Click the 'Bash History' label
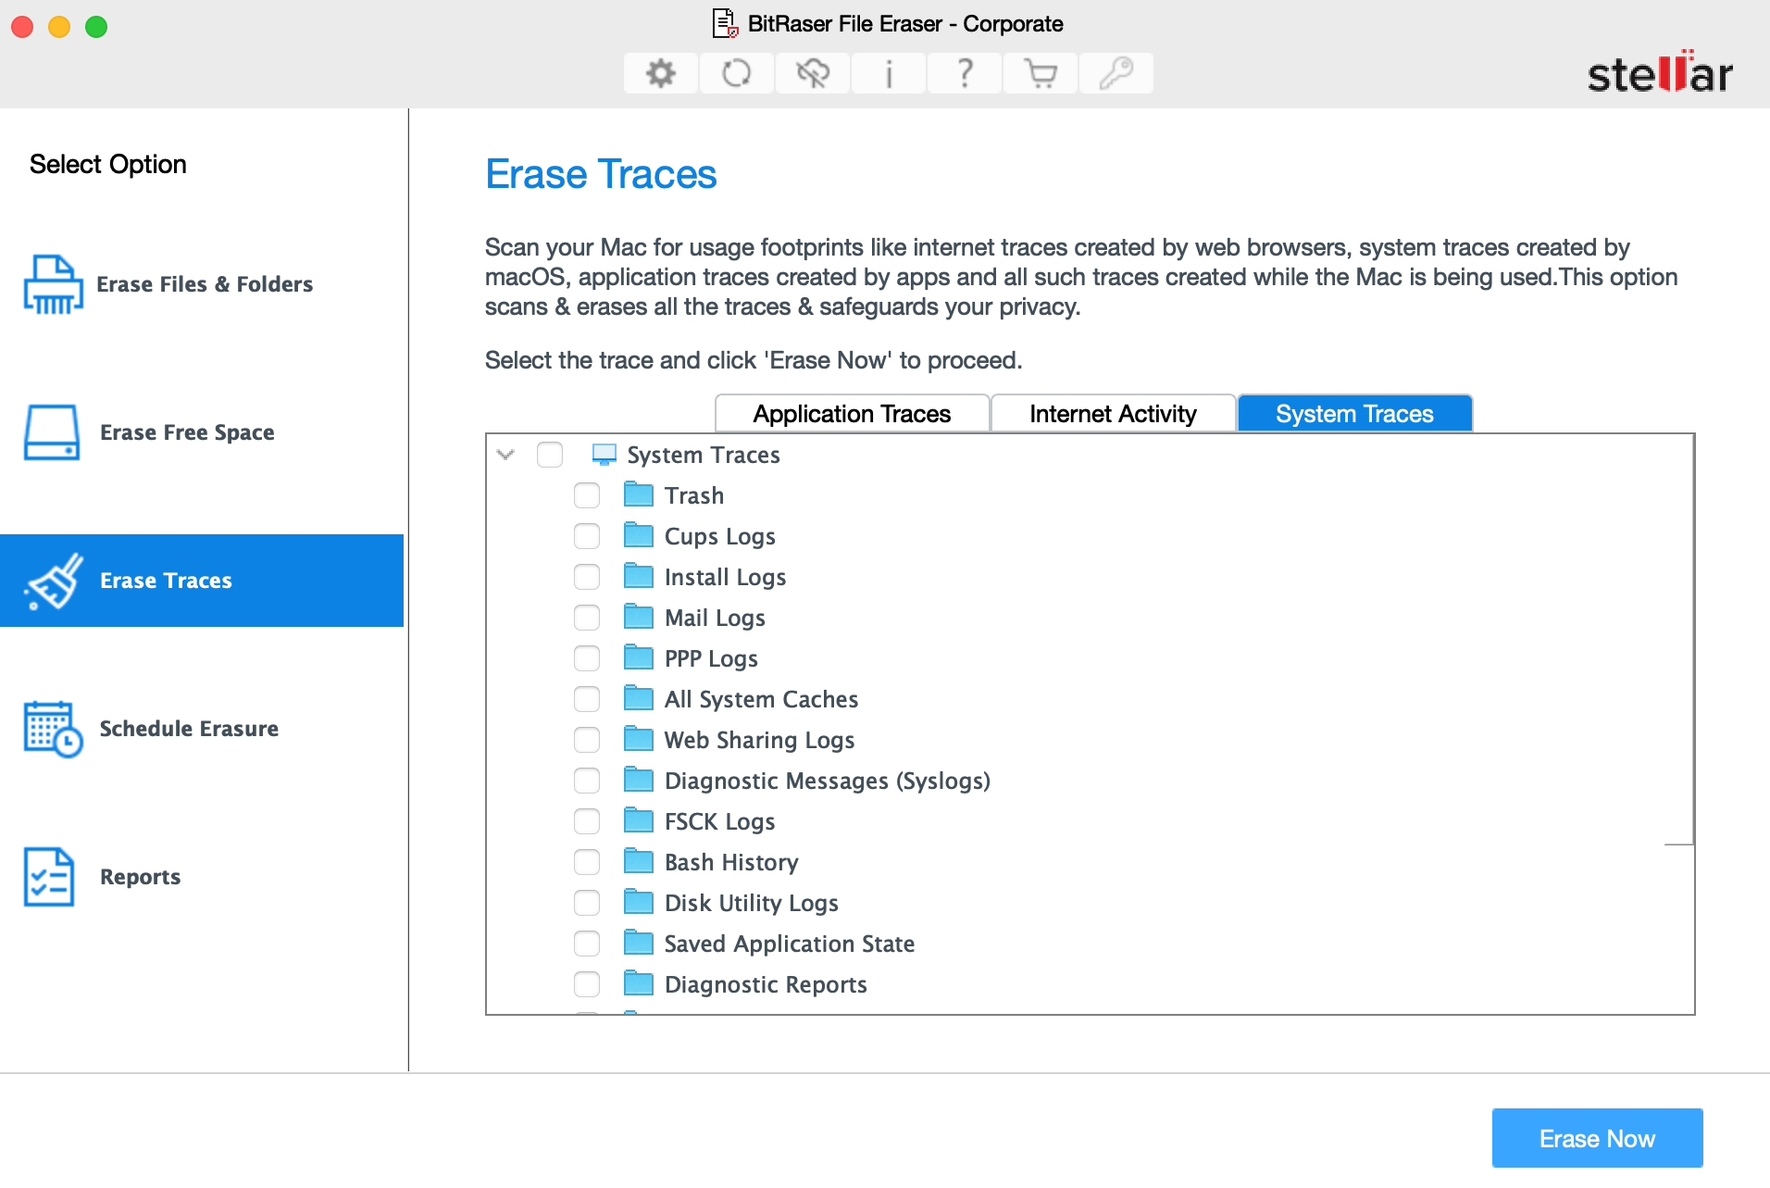 (731, 862)
